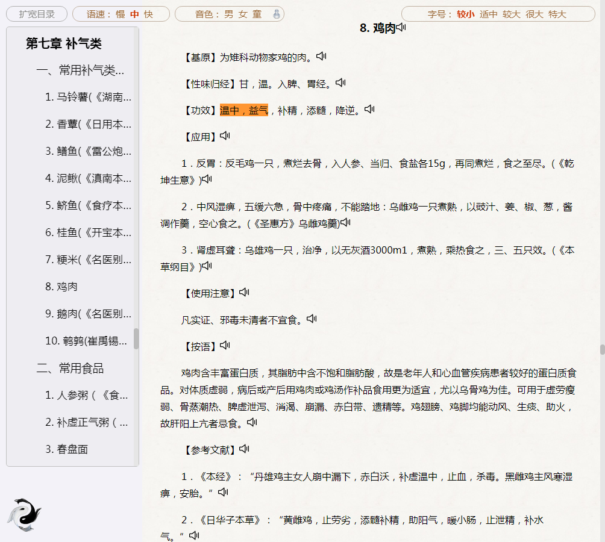Open 1. 马铃薯 entry in sidebar
This screenshot has height=542, width=605.
pyautogui.click(x=88, y=97)
